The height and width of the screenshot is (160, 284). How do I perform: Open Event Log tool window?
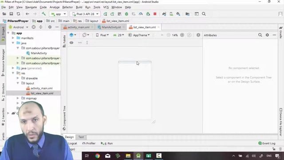click(267, 143)
